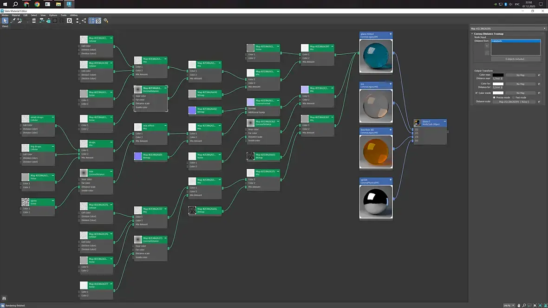Toggle the Color inside checkbox
This screenshot has width=548, height=308.
[x=476, y=93]
